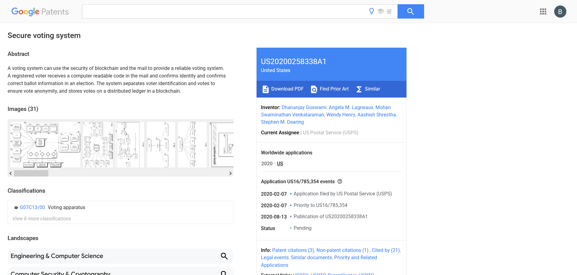Click the images horizontal scrollbar thumb
577x275 pixels.
(31, 173)
